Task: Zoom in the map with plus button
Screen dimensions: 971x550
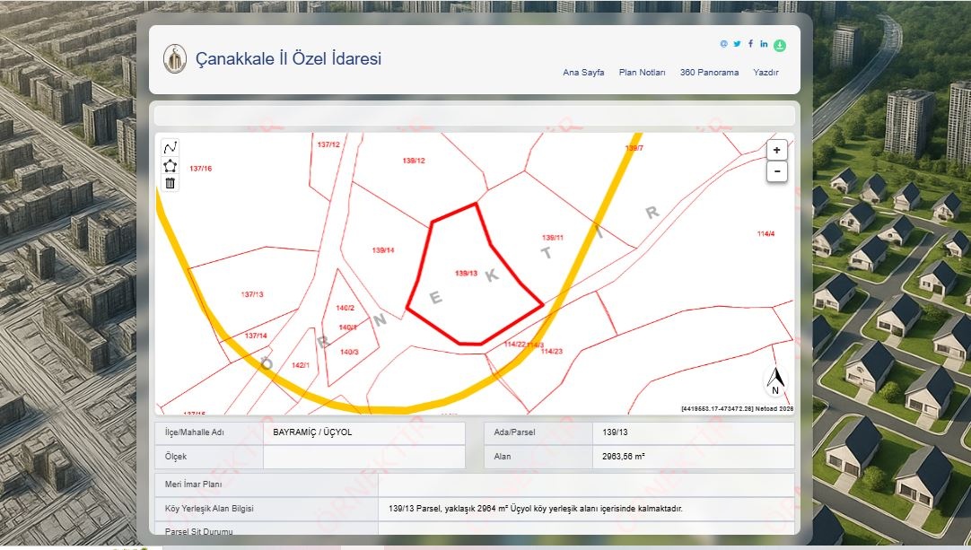Action: pos(776,150)
